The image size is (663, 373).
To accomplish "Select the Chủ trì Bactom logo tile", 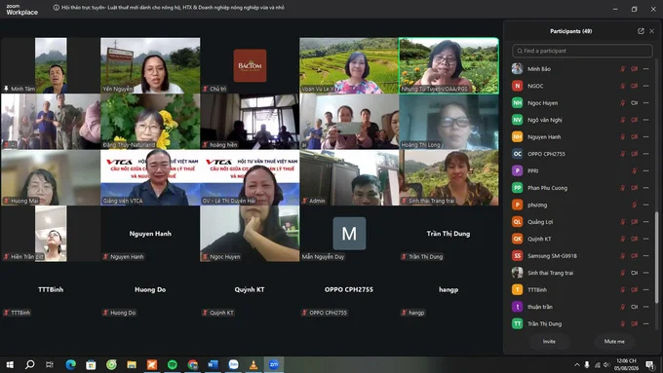I will click(x=250, y=65).
